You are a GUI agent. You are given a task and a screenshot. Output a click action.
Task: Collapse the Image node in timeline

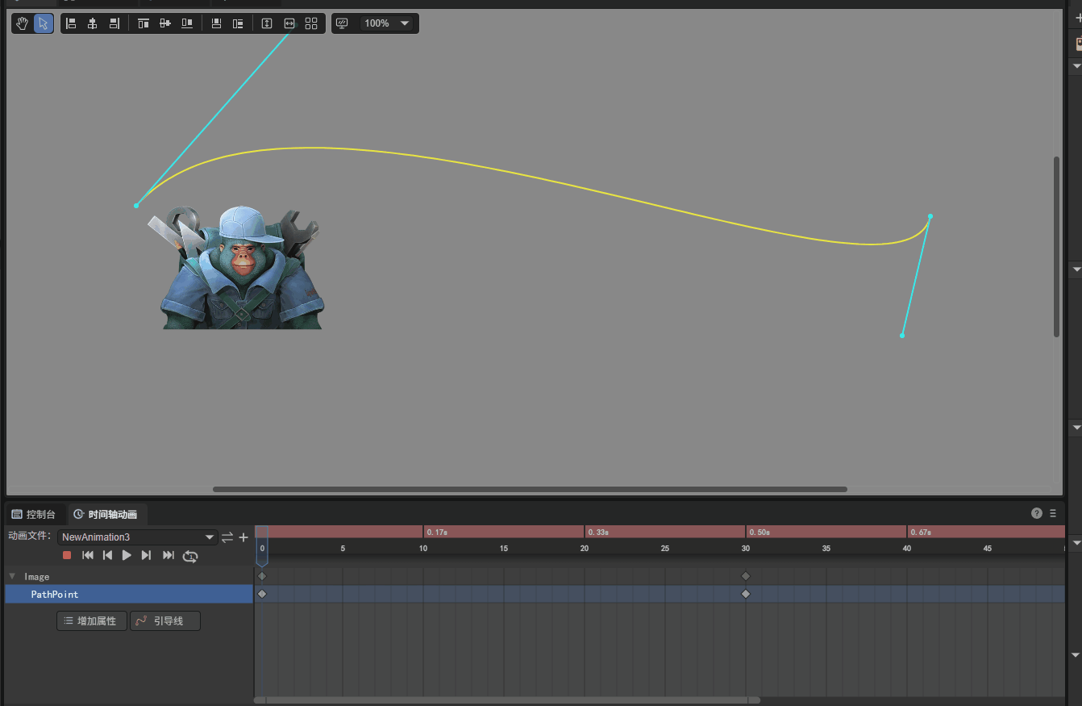(x=12, y=576)
